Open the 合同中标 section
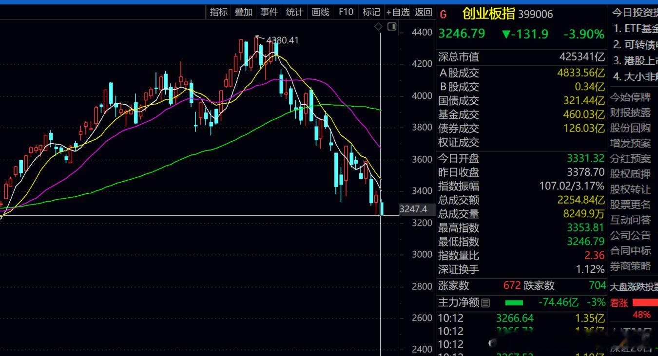The width and height of the screenshot is (658, 356). coord(631,251)
